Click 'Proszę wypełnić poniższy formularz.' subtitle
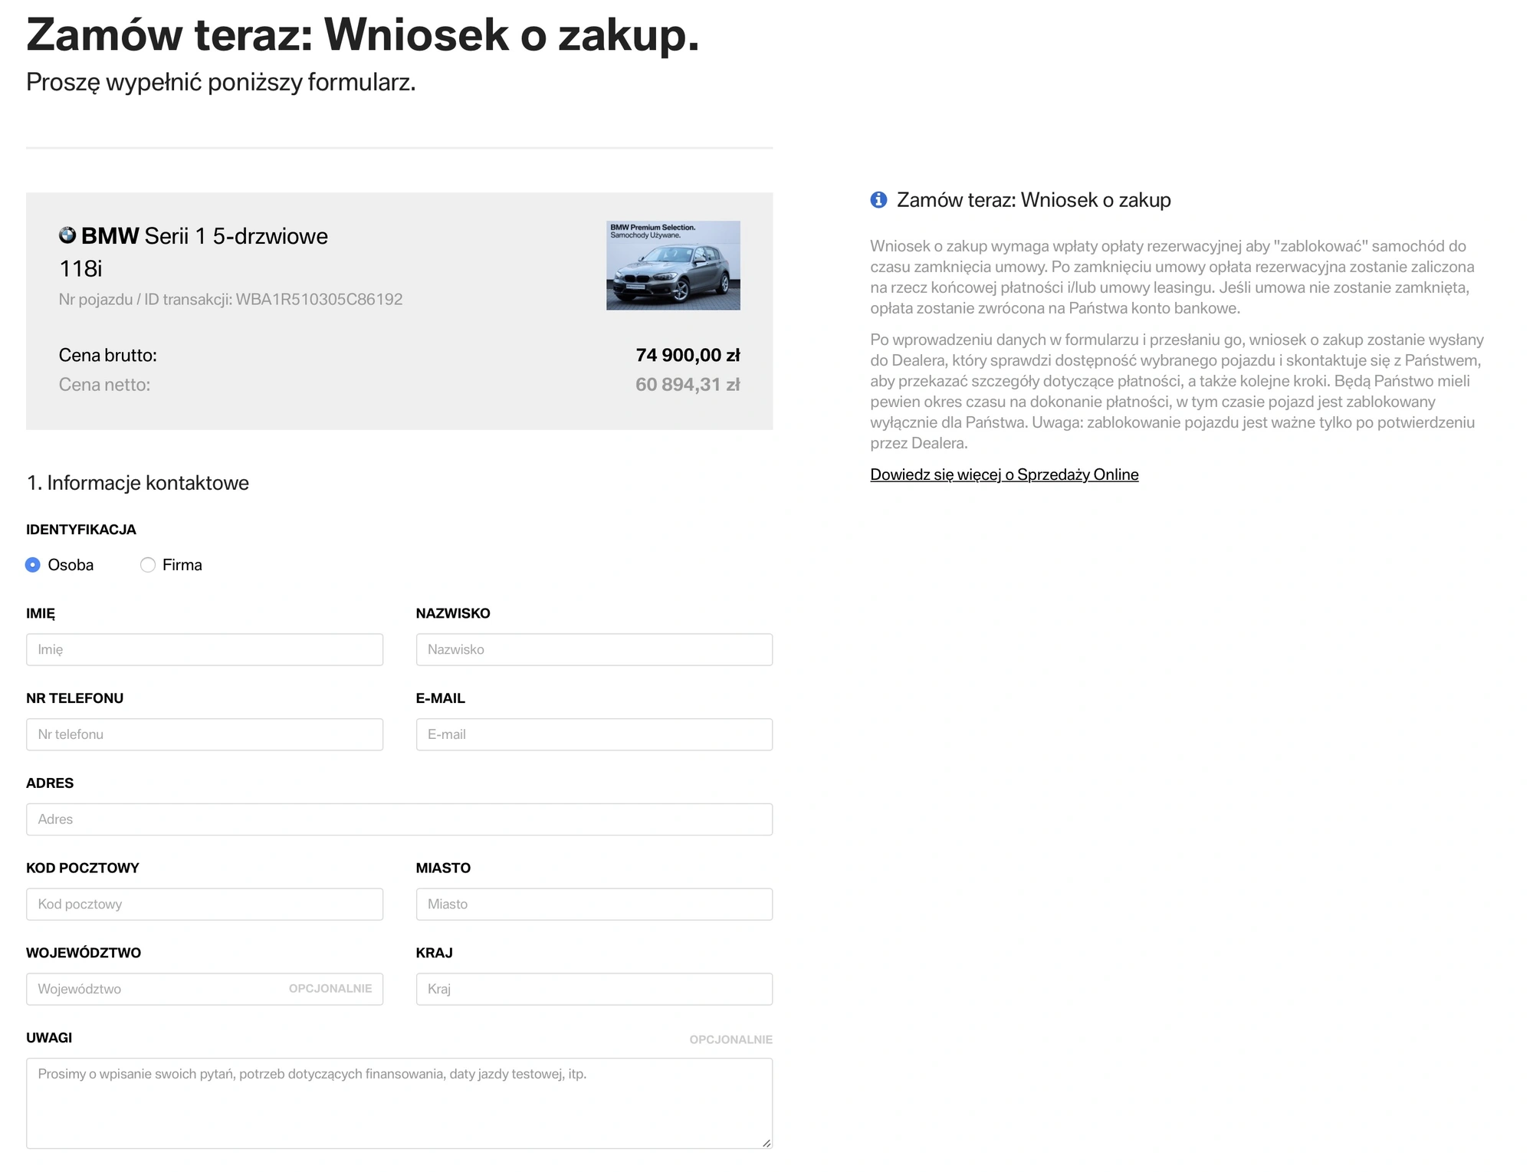The image size is (1533, 1172). point(221,82)
